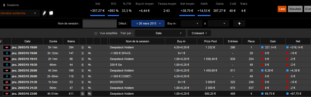Viewport: 311px width, 97px height.
Task: Click the Gain column header
Action: pos(273,42)
